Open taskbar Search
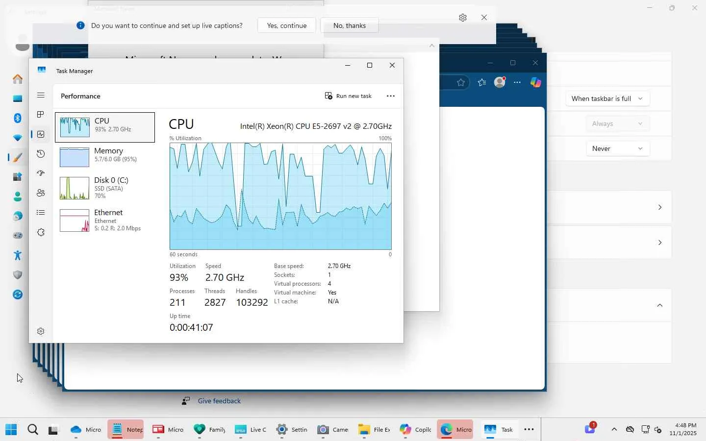The image size is (706, 441). (x=33, y=430)
